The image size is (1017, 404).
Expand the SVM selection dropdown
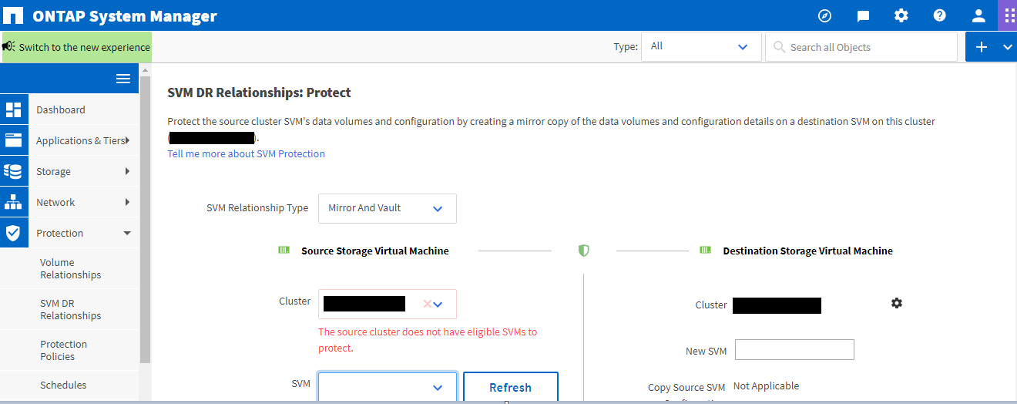[x=388, y=388]
